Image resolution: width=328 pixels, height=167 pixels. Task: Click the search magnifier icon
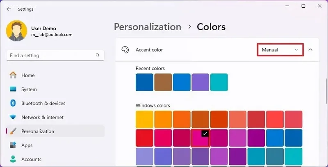[x=98, y=55]
